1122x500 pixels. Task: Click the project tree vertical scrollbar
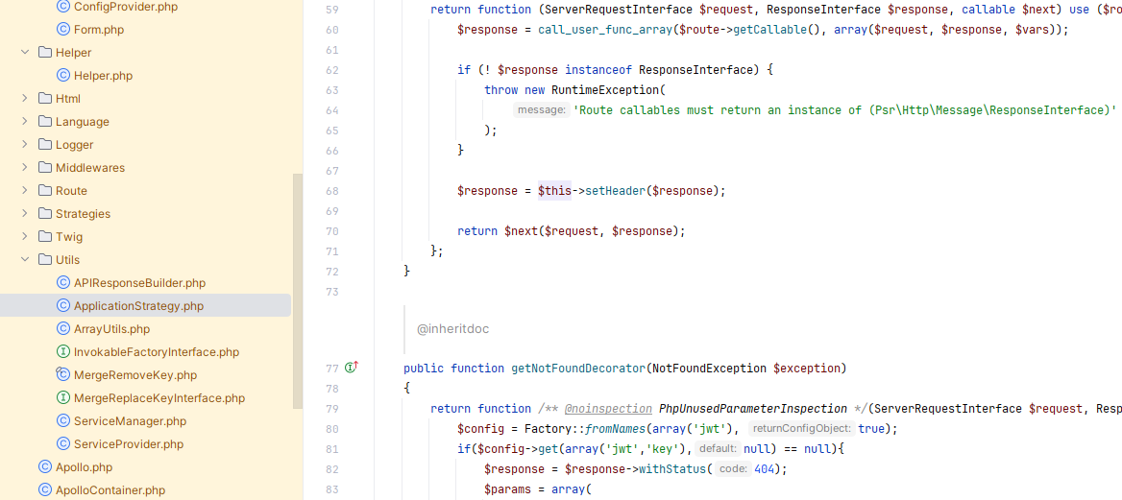click(298, 291)
